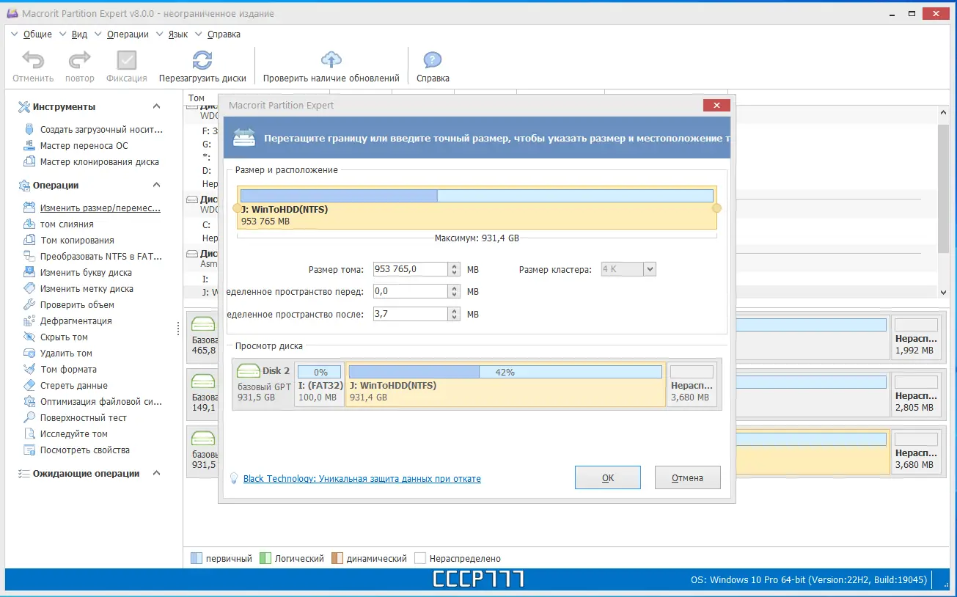Close the Macrorit Partition Expert dialog

coord(716,106)
